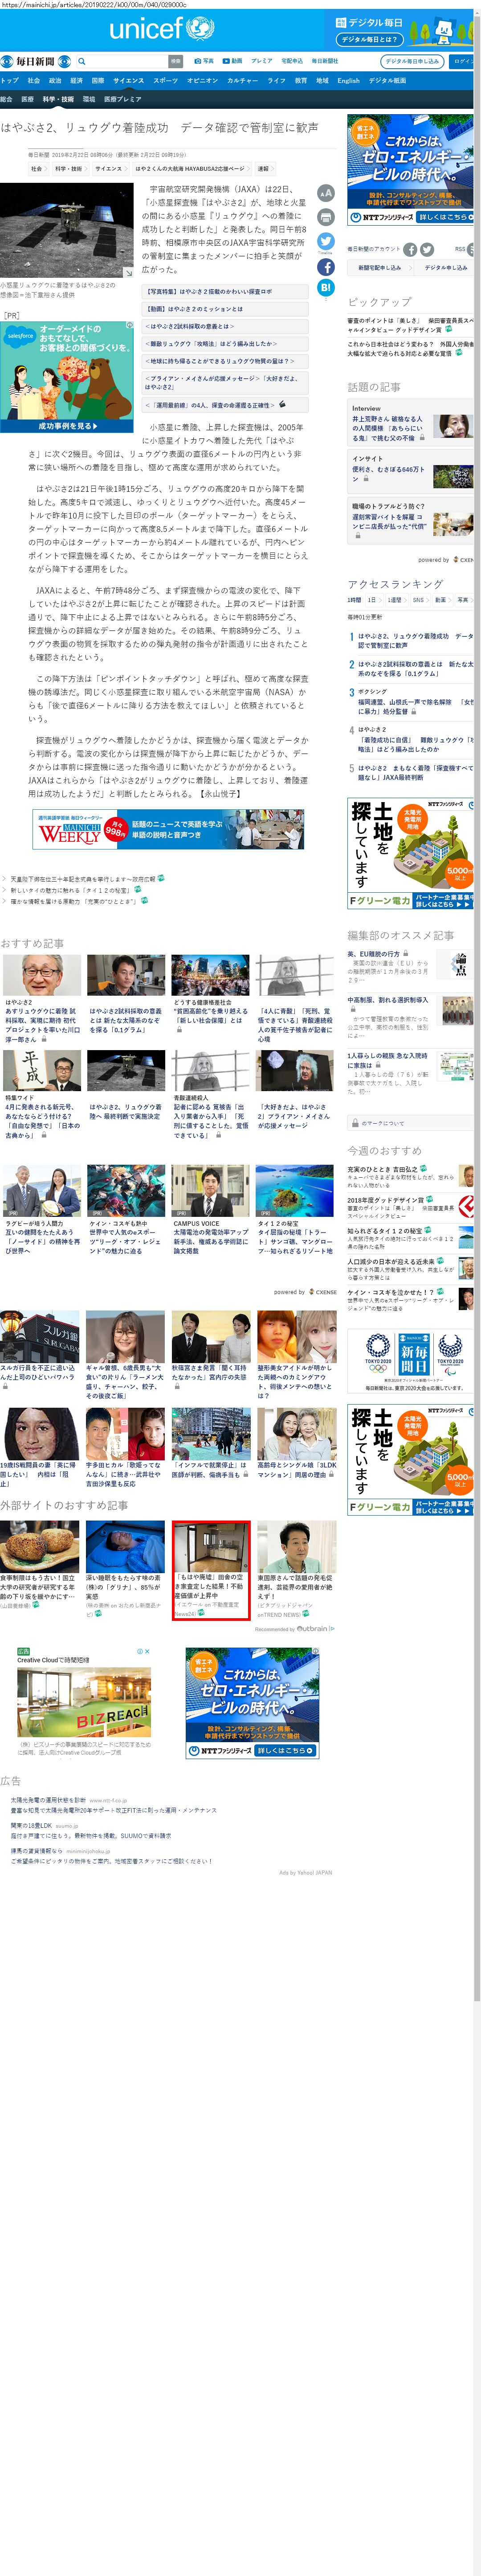Open Mainichi Weekly banner
Screen dimensions: 481x2576
click(x=167, y=829)
